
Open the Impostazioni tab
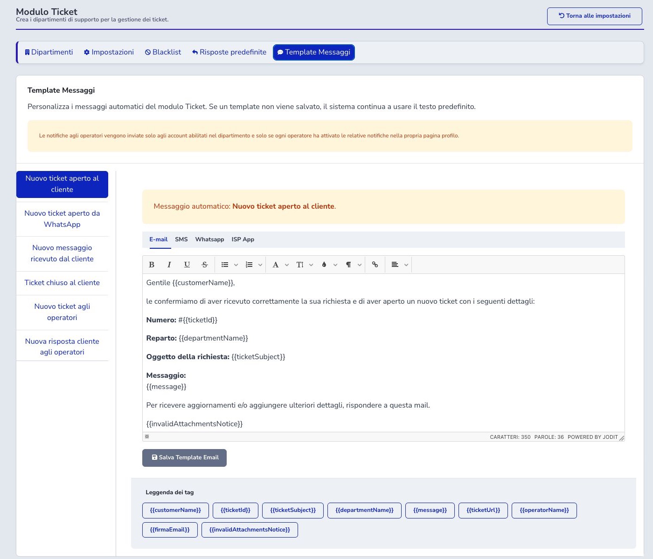coord(109,52)
